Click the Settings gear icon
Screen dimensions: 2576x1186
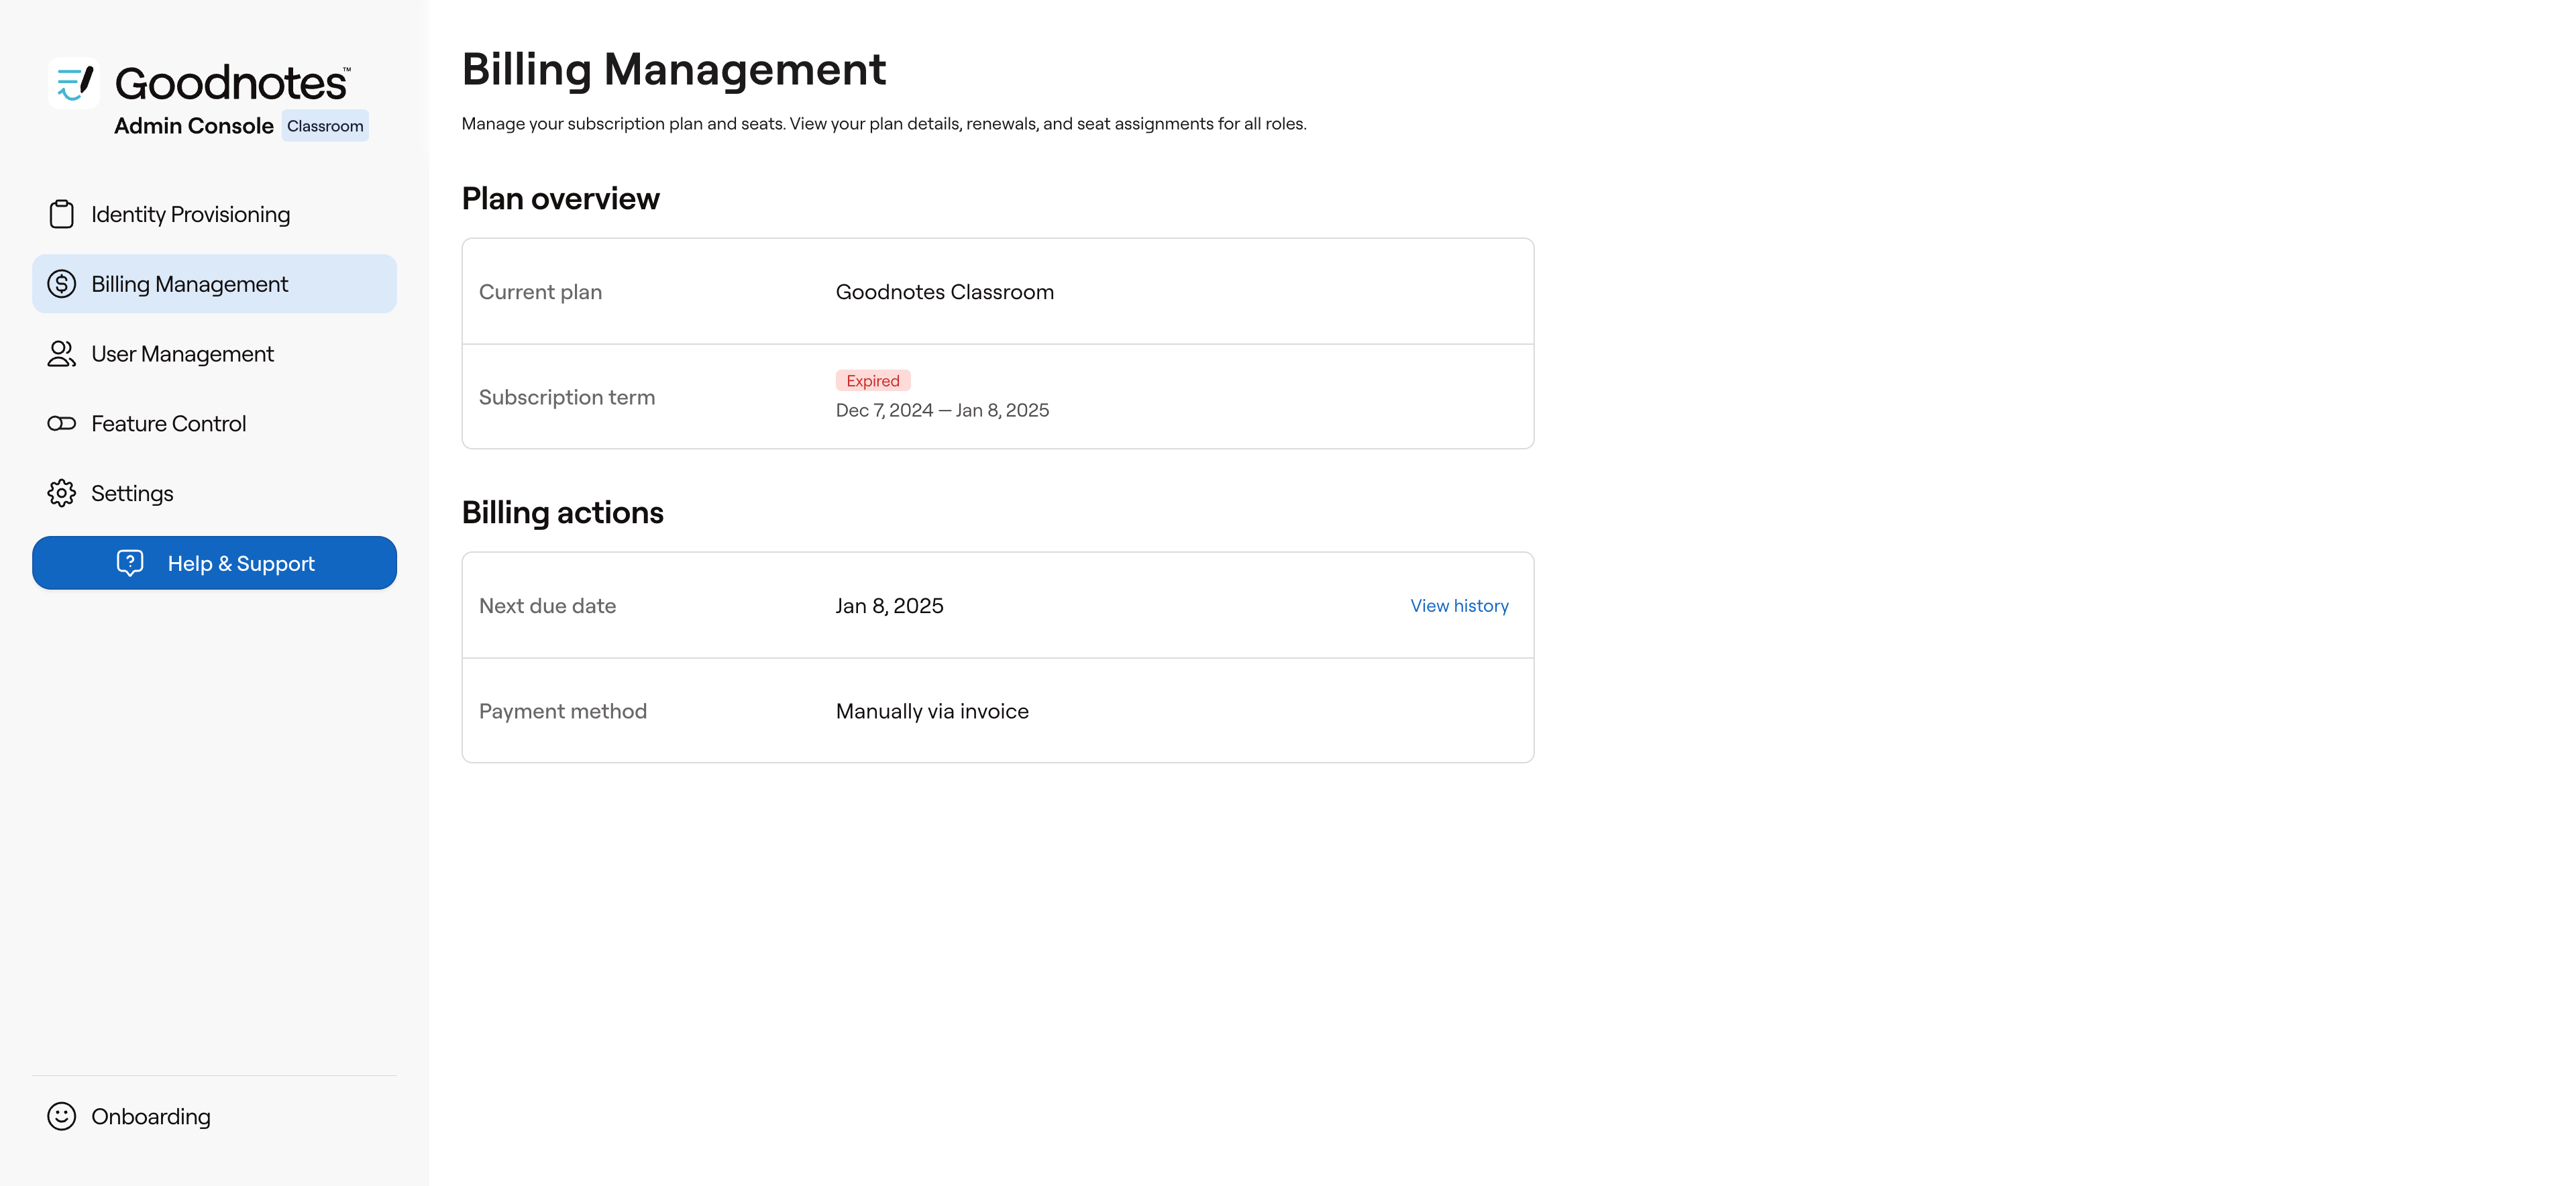pyautogui.click(x=61, y=493)
